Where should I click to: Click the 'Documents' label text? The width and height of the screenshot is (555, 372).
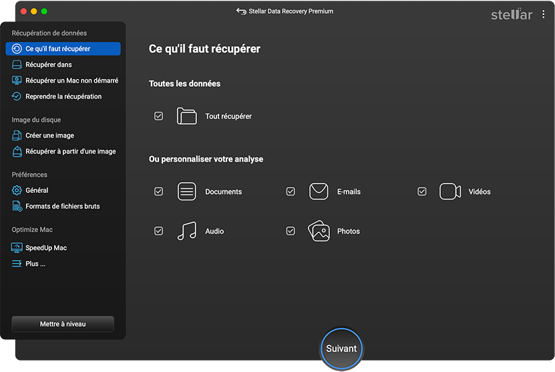coord(223,192)
